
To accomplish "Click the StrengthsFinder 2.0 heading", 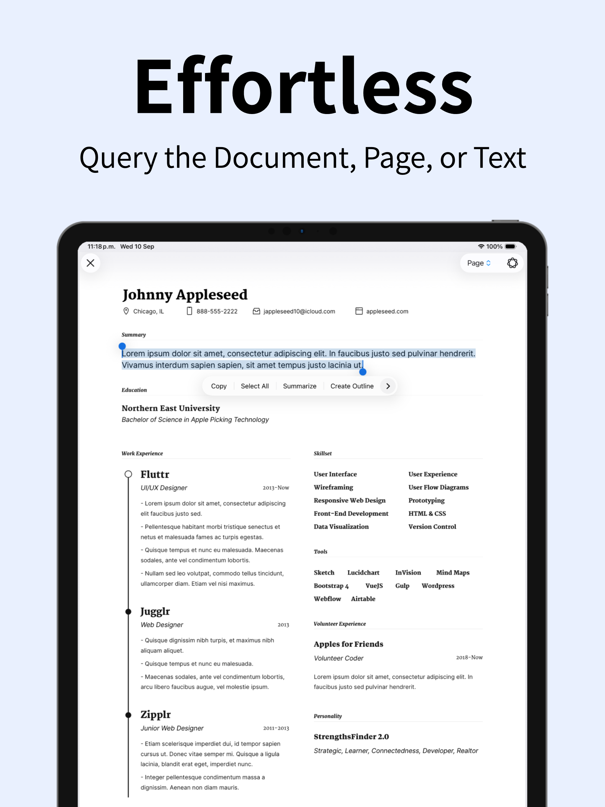I will click(x=352, y=737).
